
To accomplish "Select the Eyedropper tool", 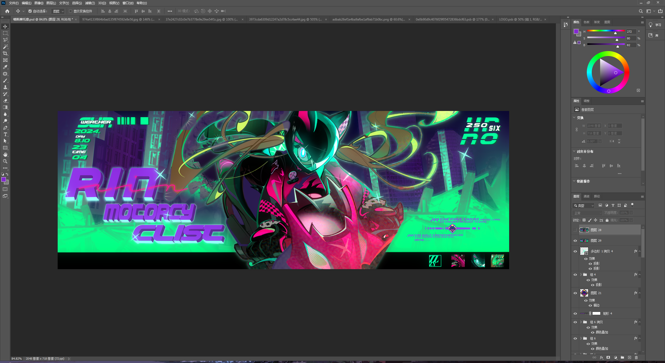I will click(5, 67).
